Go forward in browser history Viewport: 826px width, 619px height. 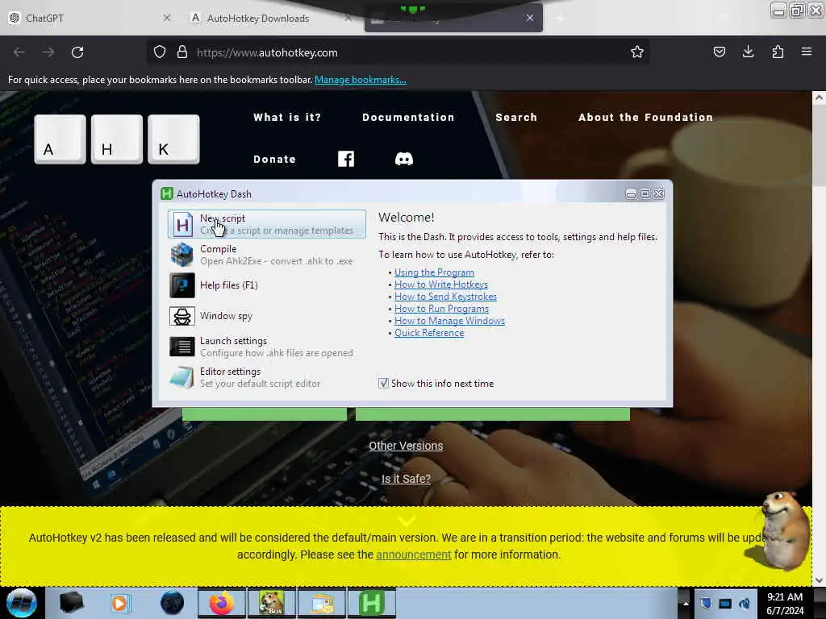(x=48, y=52)
